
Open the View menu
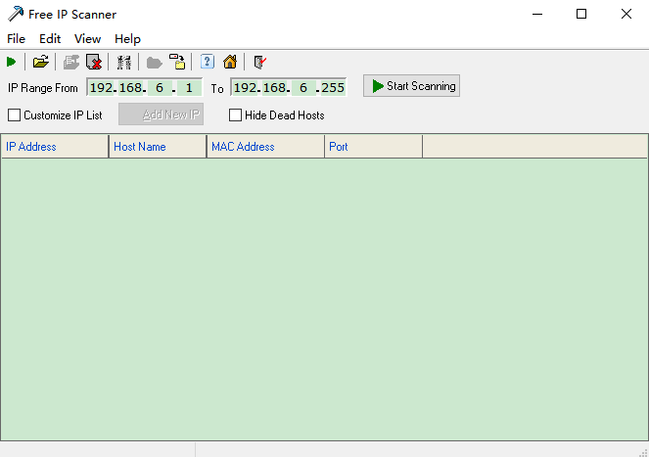coord(88,39)
